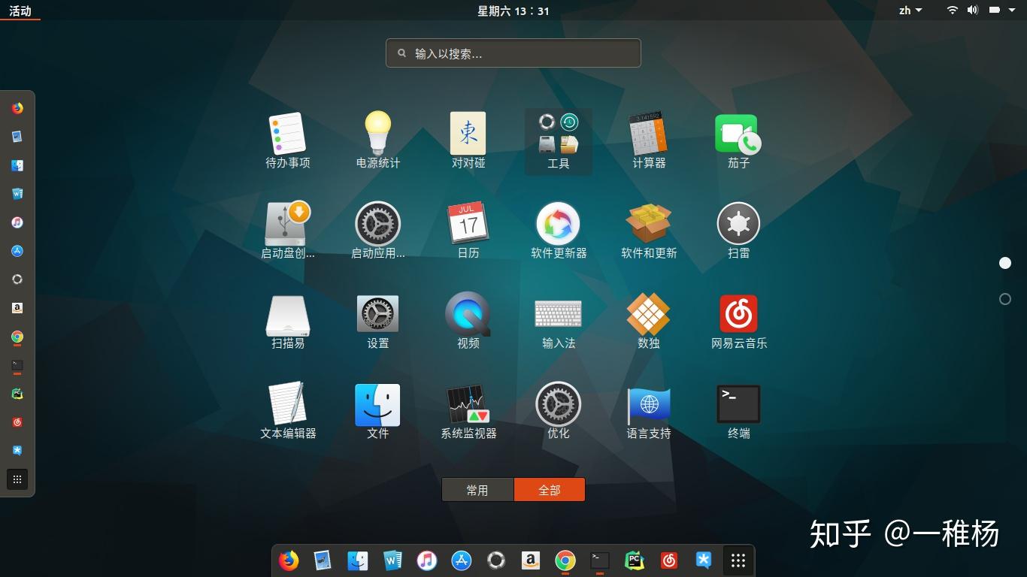
Task: Launch 网易云音乐 from the app grid
Action: coord(739,321)
